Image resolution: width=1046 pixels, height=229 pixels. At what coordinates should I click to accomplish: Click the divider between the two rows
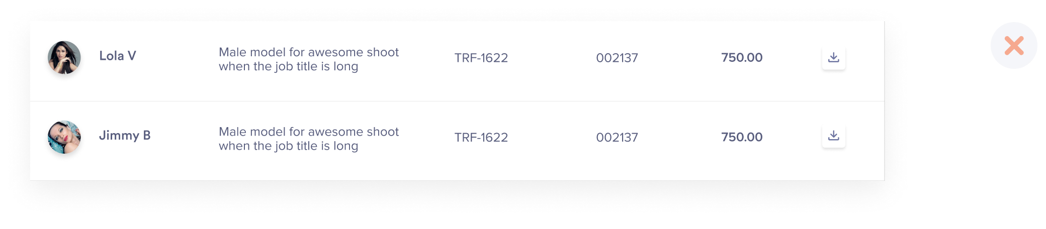pos(457,101)
